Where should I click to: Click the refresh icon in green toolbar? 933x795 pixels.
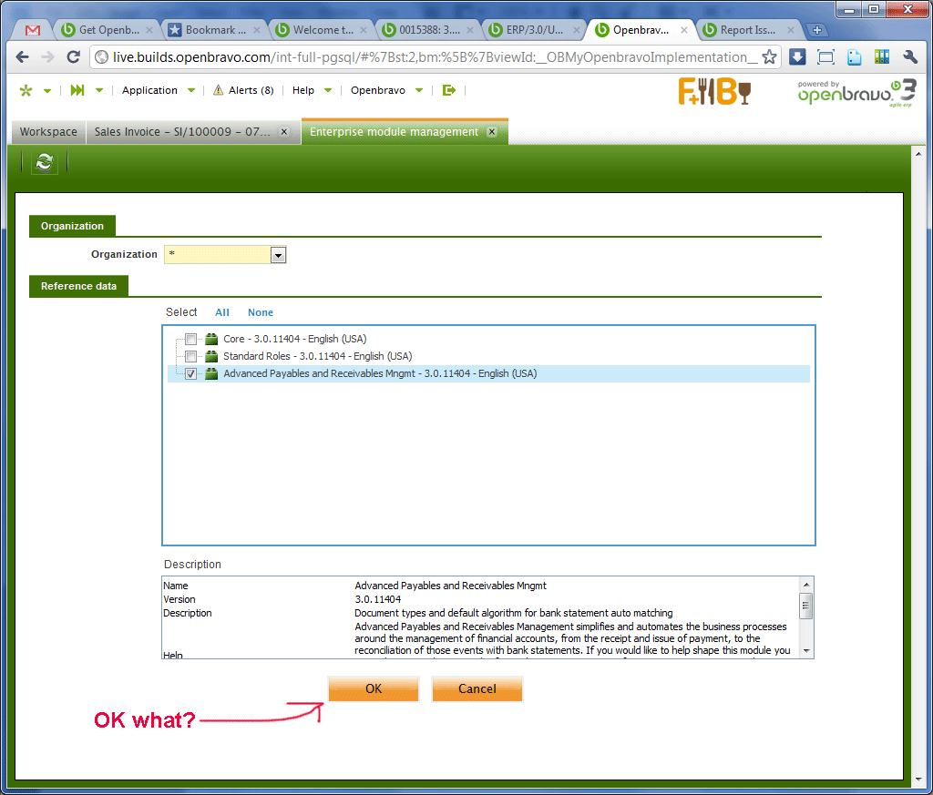tap(45, 162)
